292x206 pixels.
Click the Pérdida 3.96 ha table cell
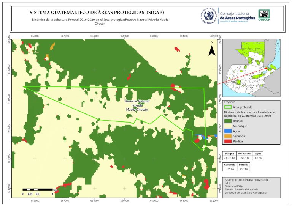coord(244,170)
